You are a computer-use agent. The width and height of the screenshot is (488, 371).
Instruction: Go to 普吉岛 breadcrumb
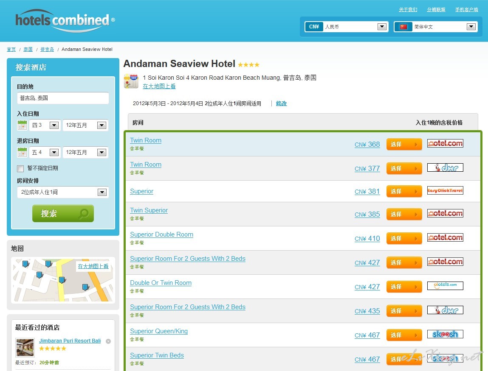[47, 50]
